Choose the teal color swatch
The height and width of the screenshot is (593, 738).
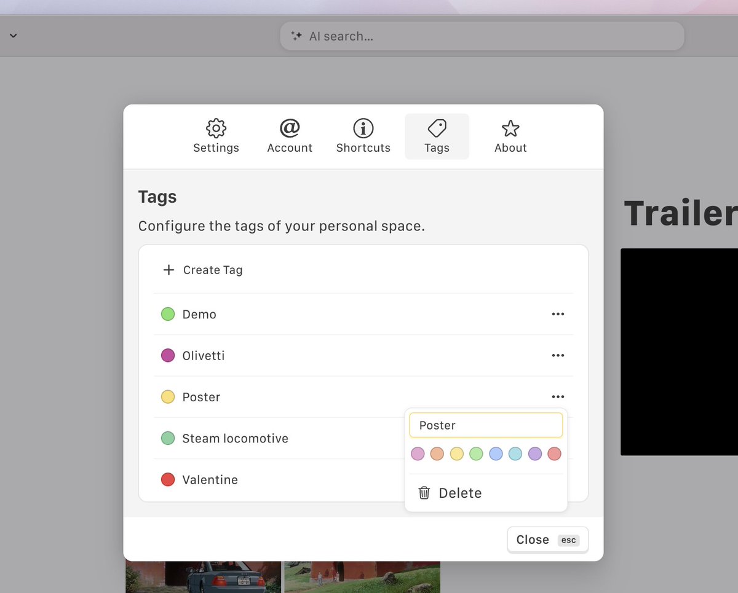[515, 454]
